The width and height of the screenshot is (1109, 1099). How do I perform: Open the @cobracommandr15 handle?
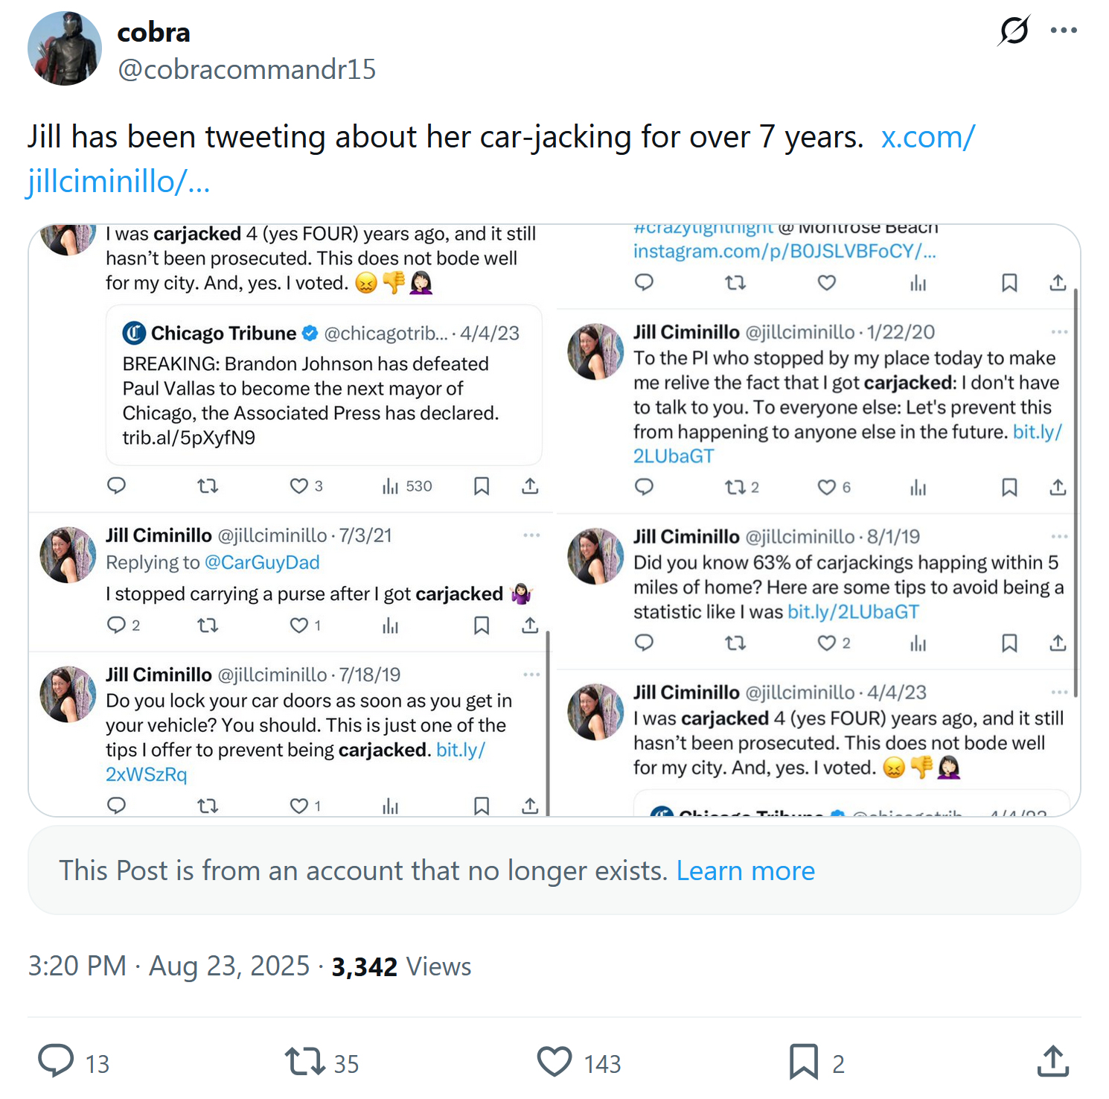pyautogui.click(x=246, y=69)
